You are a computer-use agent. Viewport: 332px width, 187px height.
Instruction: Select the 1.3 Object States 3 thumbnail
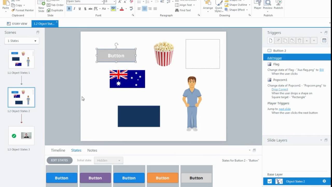point(21,136)
